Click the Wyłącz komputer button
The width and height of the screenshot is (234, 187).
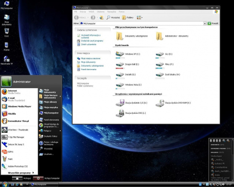coord(46,178)
